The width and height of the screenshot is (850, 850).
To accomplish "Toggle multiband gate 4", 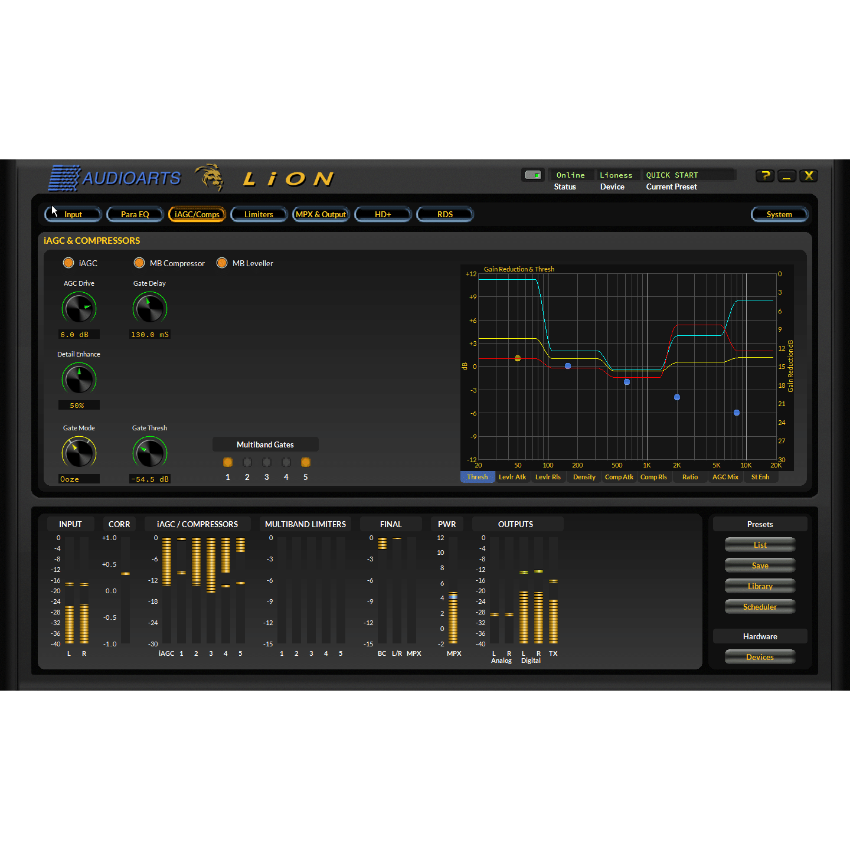I will tap(286, 462).
